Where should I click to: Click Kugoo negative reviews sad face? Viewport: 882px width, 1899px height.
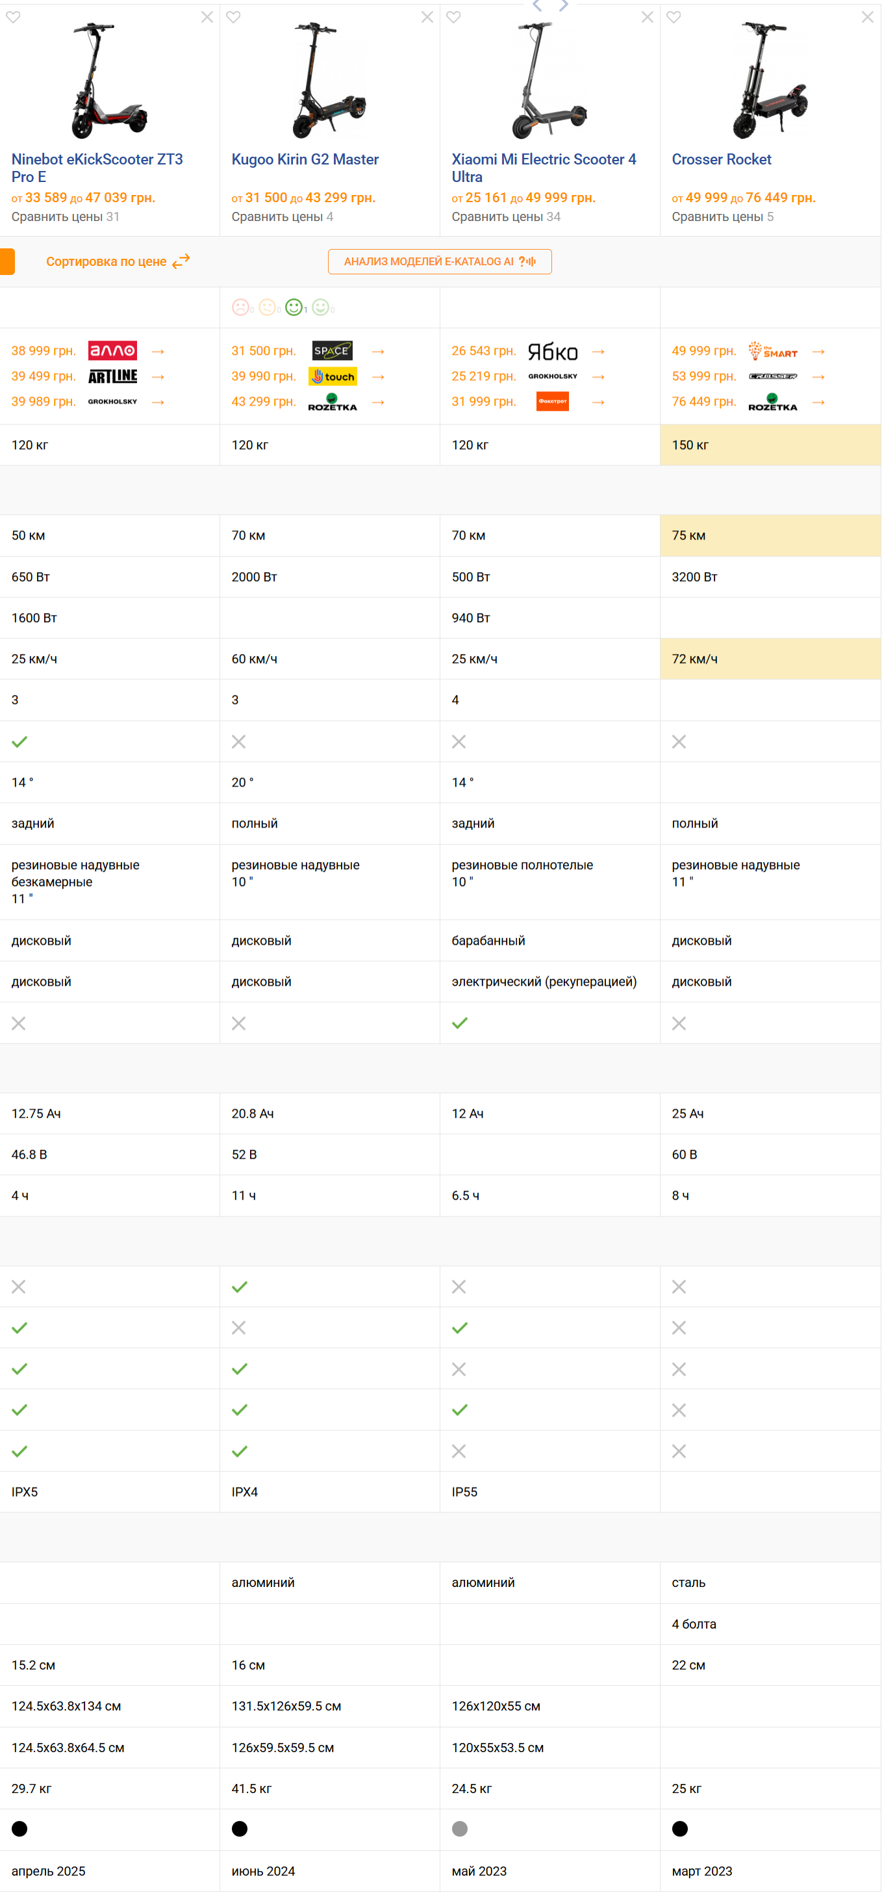click(241, 308)
